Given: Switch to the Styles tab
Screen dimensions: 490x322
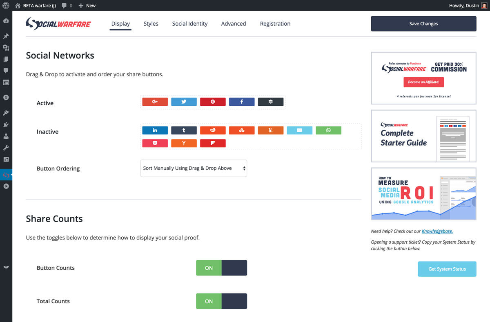Looking at the screenshot, I should click(151, 24).
